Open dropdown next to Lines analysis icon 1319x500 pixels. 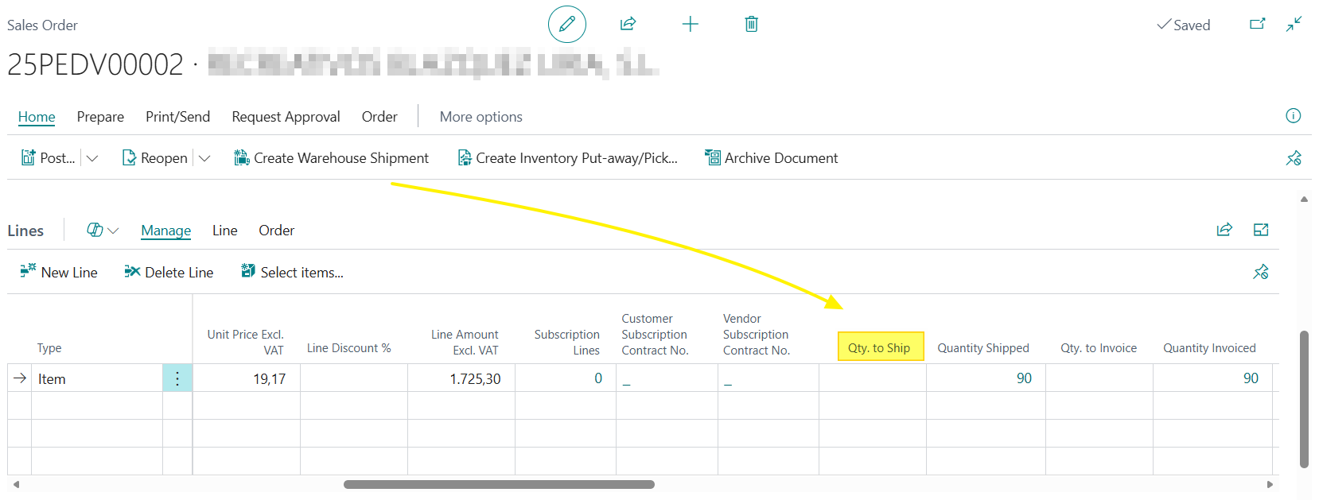[113, 231]
